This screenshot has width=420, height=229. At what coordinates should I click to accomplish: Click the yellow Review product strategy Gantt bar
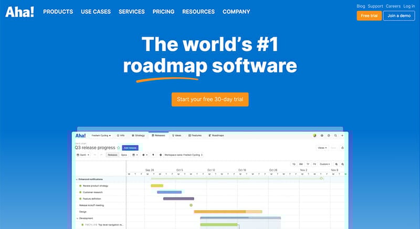coord(157,185)
